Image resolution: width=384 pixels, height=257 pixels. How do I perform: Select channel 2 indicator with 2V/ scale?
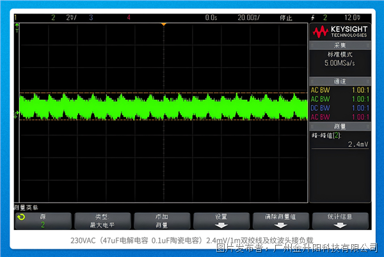coord(64,17)
